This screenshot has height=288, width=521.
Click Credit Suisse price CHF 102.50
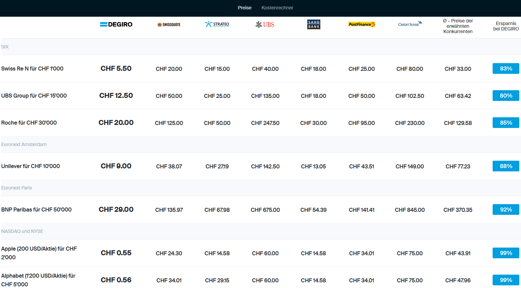point(410,96)
